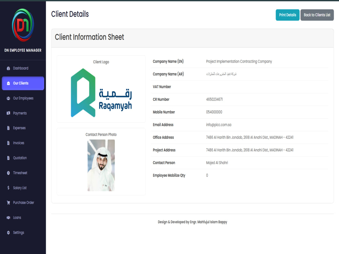Click the Payments money icon

(x=8, y=113)
